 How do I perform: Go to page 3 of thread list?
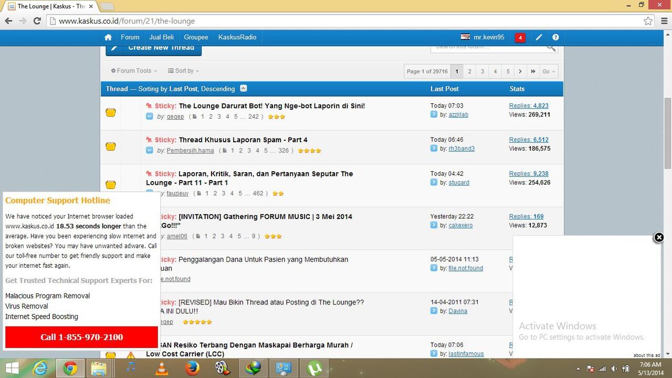click(x=482, y=71)
